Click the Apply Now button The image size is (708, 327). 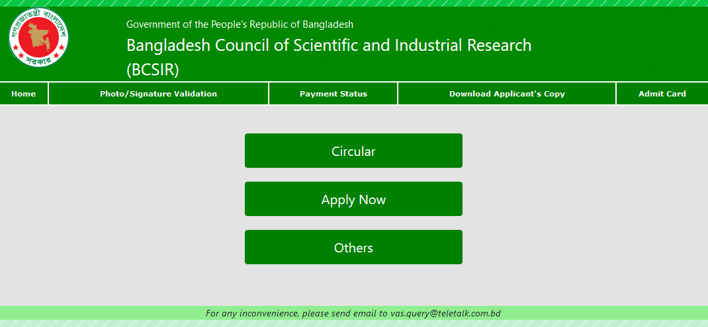pyautogui.click(x=353, y=199)
